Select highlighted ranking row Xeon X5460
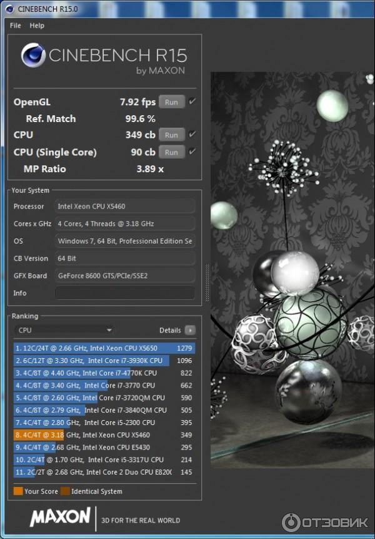The image size is (375, 539). point(104,435)
